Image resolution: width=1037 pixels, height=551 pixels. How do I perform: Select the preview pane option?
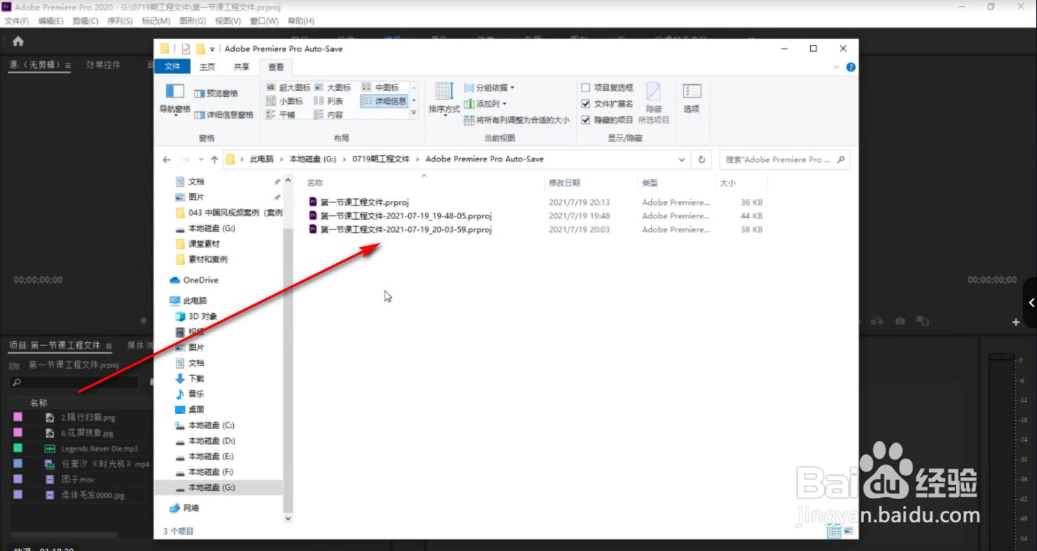pos(216,93)
